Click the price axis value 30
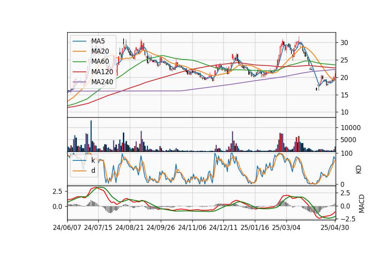This screenshot has width=373, height=268. tap(344, 43)
